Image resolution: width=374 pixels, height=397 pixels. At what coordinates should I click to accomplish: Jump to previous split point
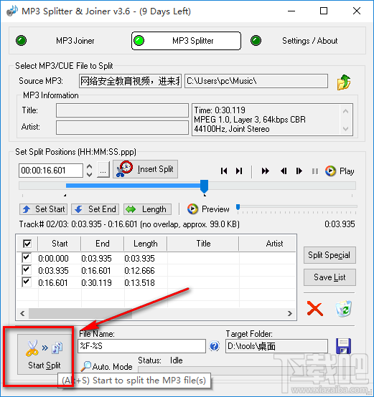[224, 171]
